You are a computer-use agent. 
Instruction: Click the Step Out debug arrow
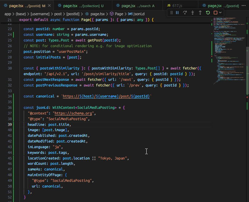[x=200, y=12]
